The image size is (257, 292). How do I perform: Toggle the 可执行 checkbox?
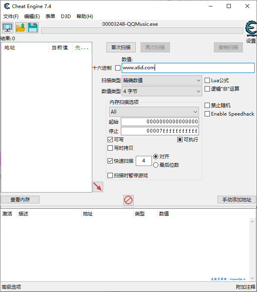[180, 139]
